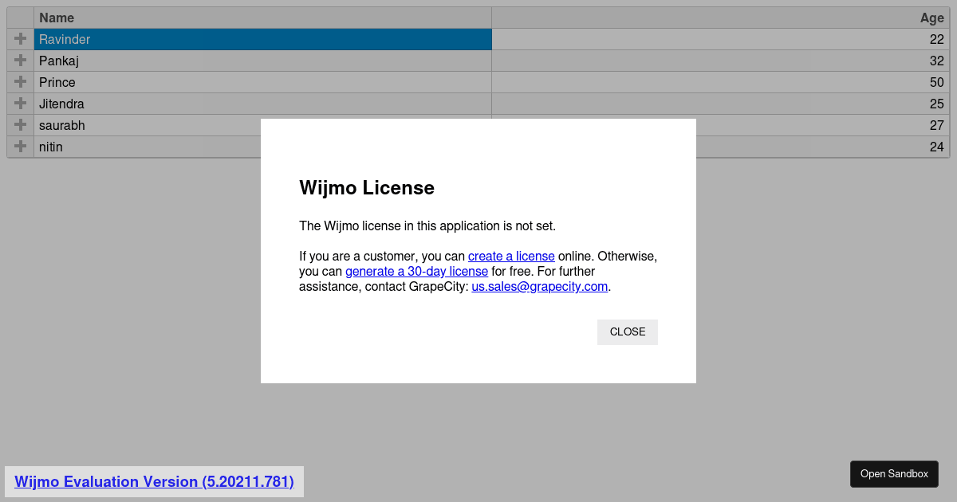This screenshot has height=502, width=957.
Task: Expand the Pankaj row detail
Action: pos(21,61)
